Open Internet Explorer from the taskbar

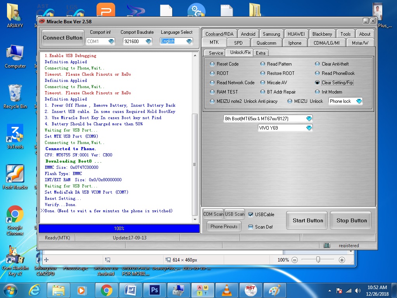[35, 290]
